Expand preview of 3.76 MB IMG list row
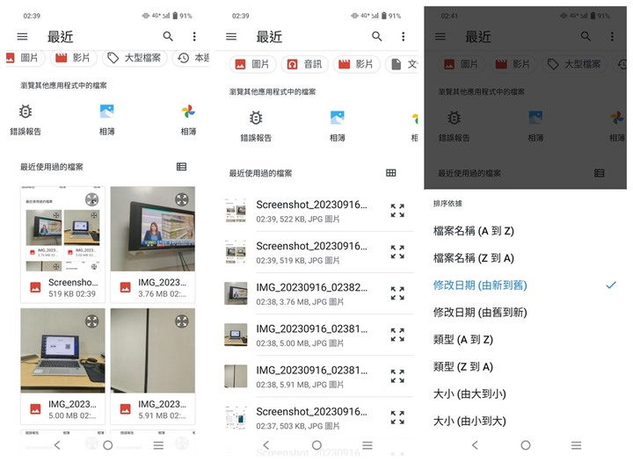 point(397,293)
